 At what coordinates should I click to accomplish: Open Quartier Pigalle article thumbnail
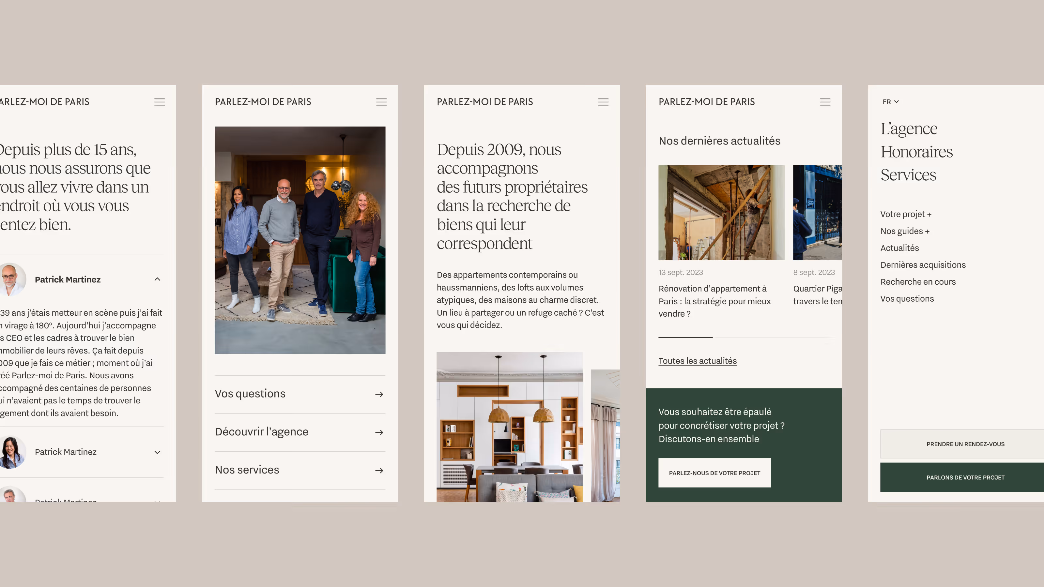tap(817, 212)
